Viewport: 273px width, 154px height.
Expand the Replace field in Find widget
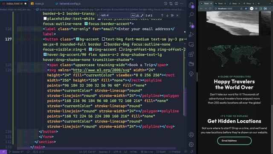(97, 15)
